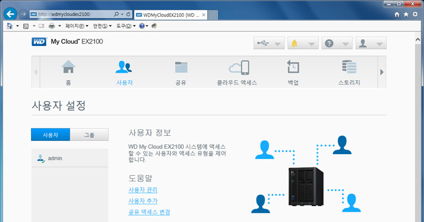This screenshot has width=424, height=222.
Task: Select the admin user in list
Action: pos(70,158)
